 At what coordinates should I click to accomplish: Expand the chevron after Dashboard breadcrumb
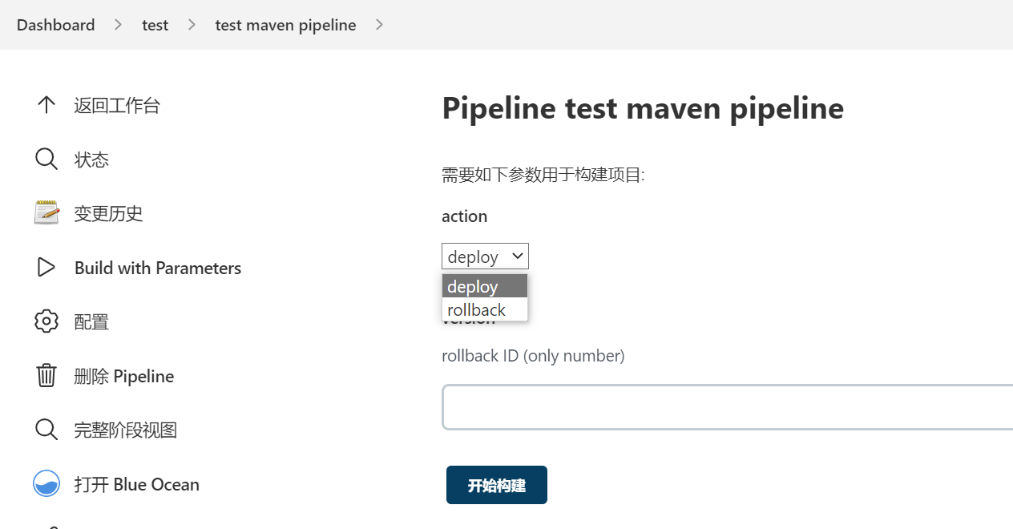119,25
